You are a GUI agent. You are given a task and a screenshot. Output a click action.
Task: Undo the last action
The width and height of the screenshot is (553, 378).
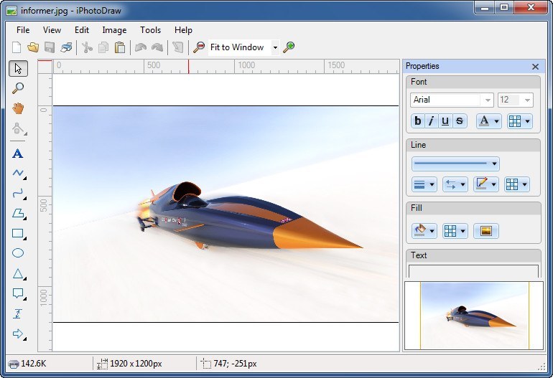pyautogui.click(x=141, y=47)
